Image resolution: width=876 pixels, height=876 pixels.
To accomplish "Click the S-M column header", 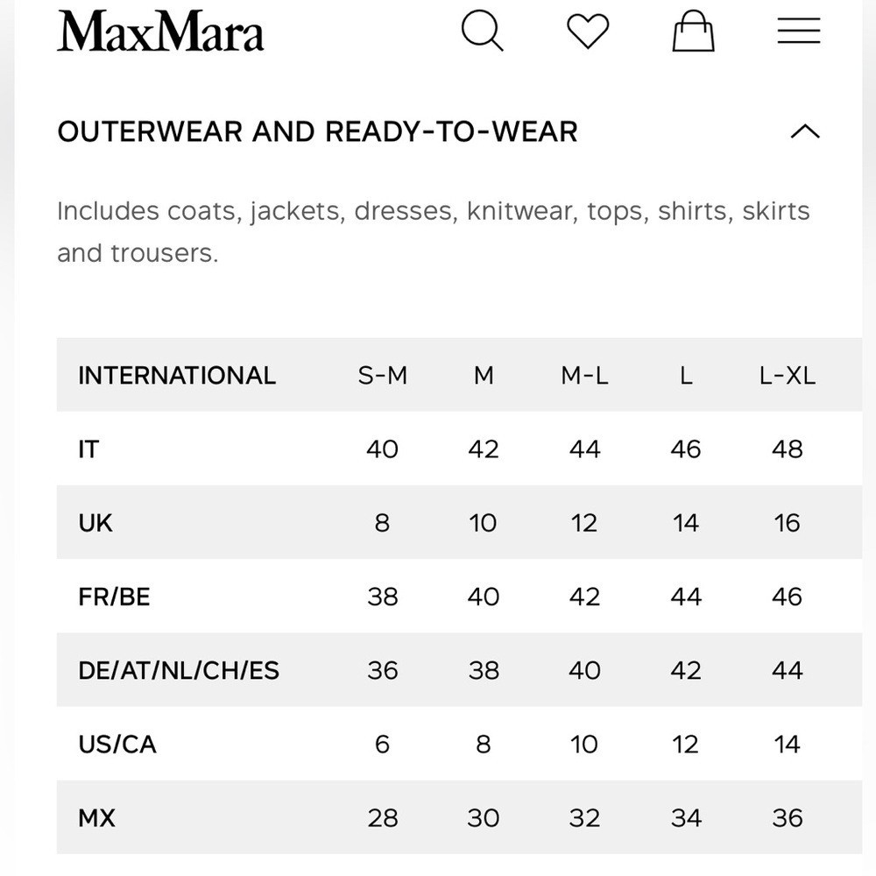I will point(383,376).
